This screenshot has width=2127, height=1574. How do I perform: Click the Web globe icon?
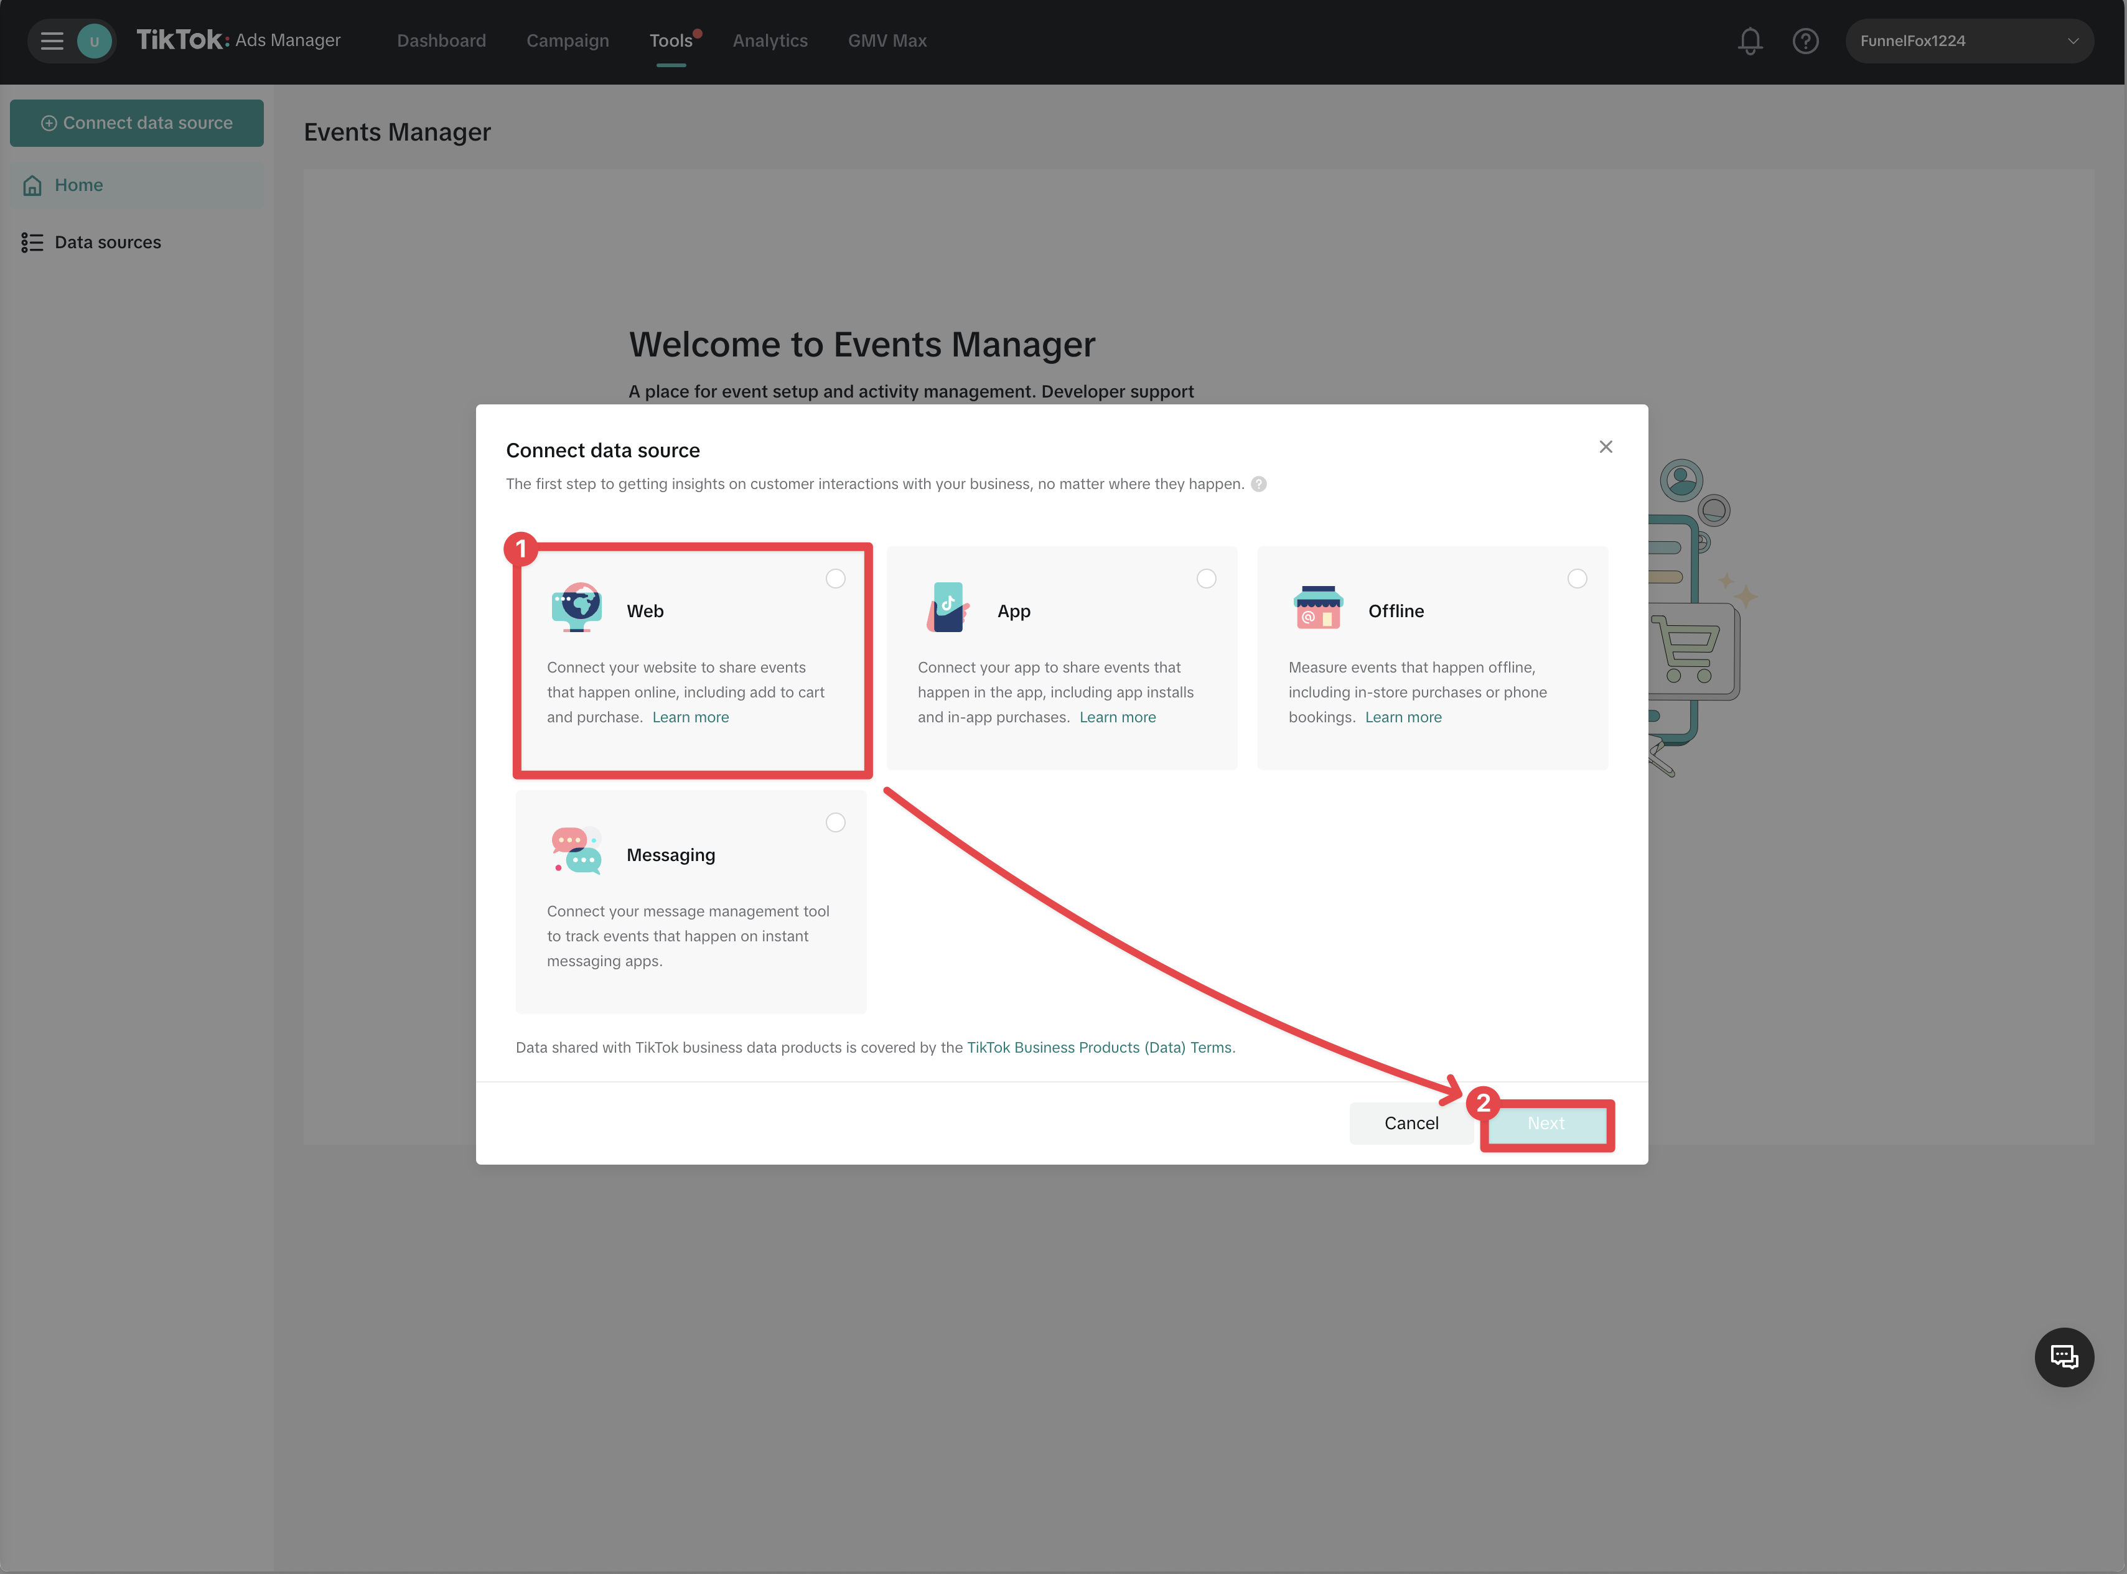(x=576, y=608)
